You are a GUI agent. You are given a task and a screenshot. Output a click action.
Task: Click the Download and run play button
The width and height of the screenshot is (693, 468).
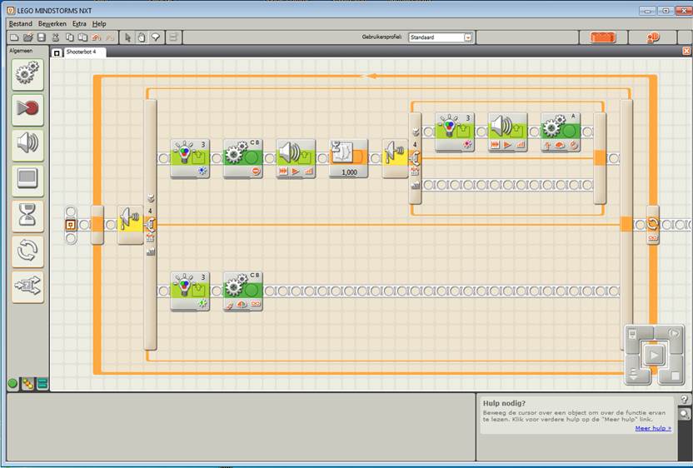(x=654, y=355)
